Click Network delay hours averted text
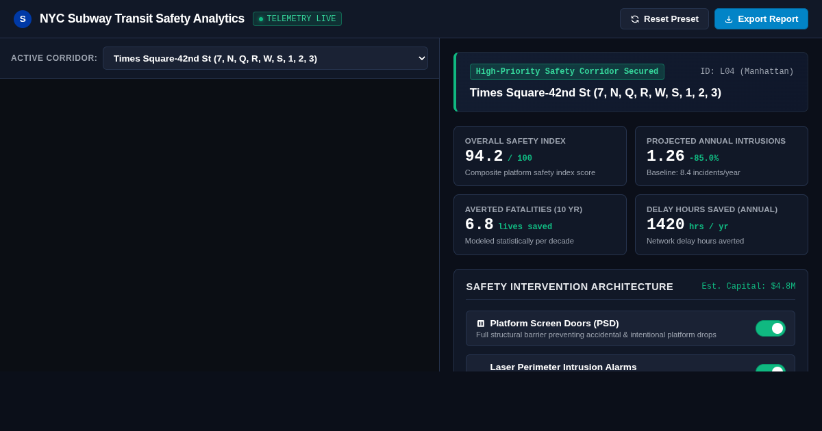Image resolution: width=822 pixels, height=431 pixels. (695, 241)
